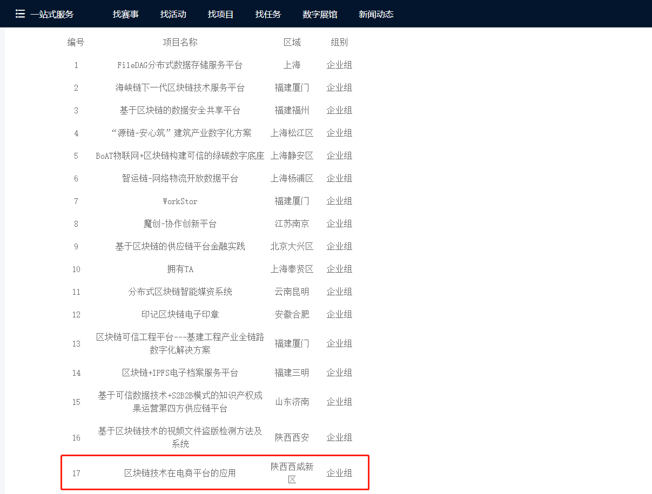Click the 海峡链下一代区块链技术服务平台 entry
The height and width of the screenshot is (494, 652).
(180, 87)
